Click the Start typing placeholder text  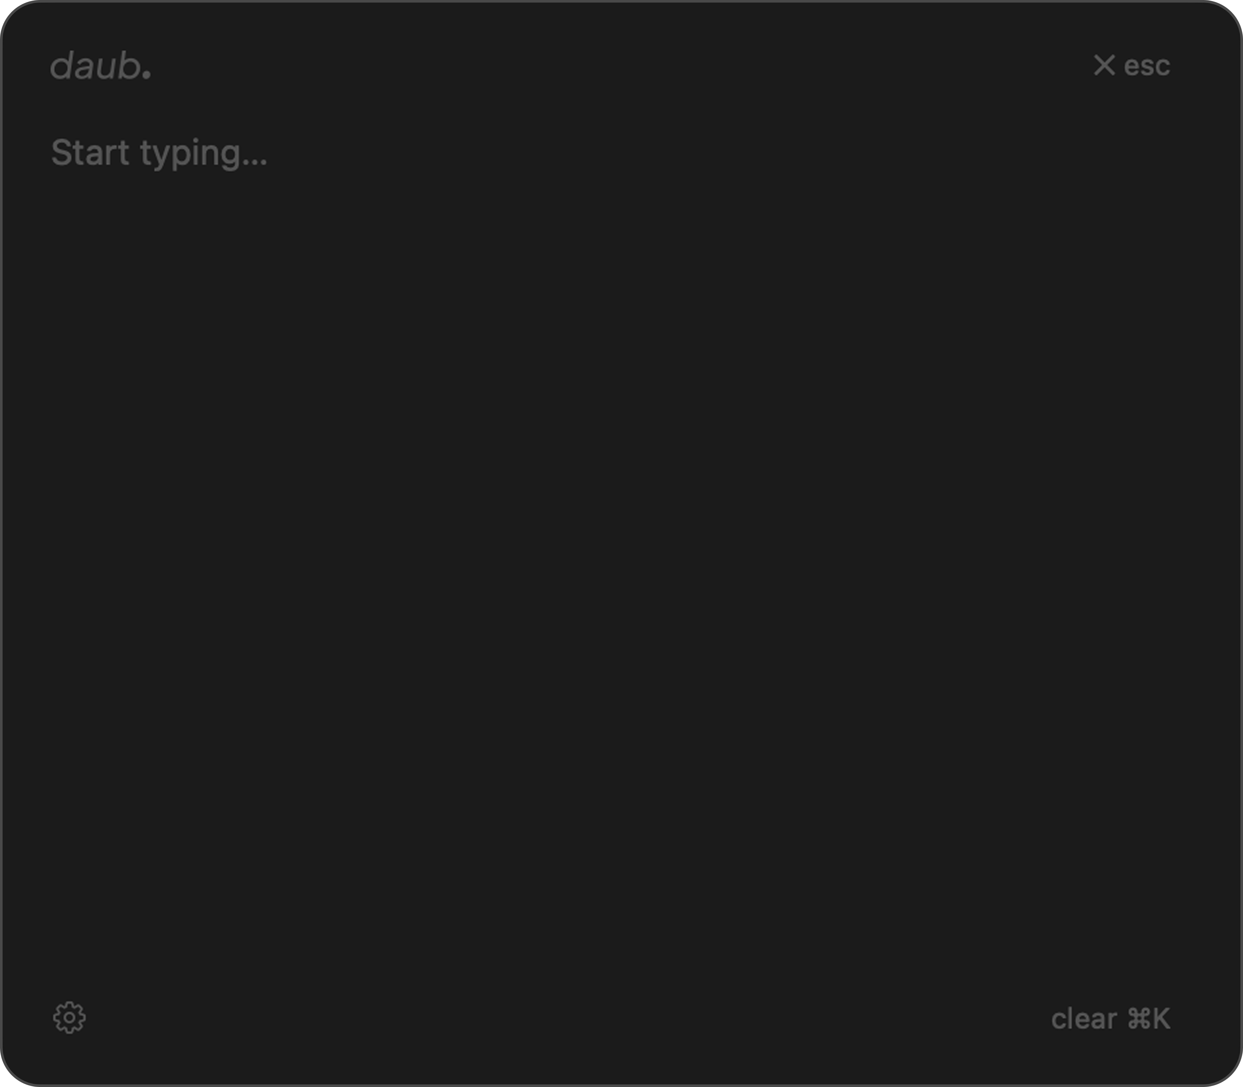pyautogui.click(x=159, y=153)
